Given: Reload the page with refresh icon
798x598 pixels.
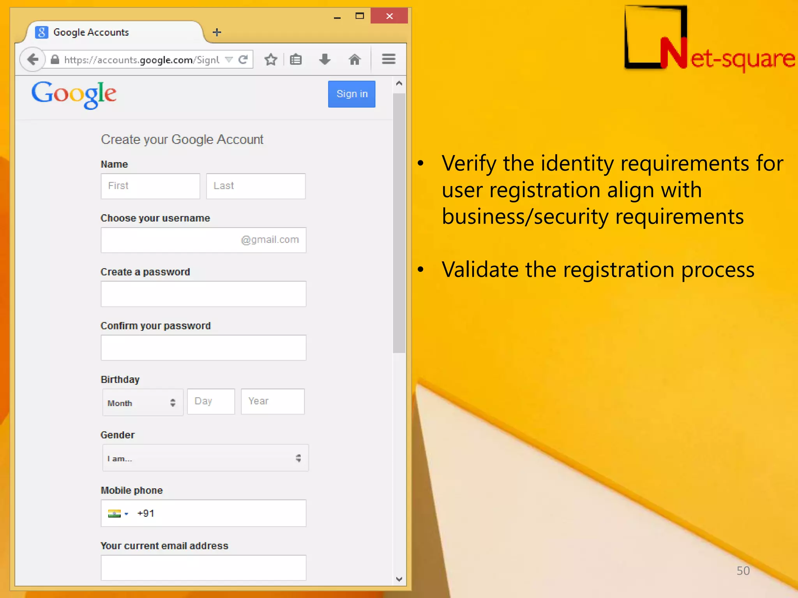Looking at the screenshot, I should coord(243,60).
